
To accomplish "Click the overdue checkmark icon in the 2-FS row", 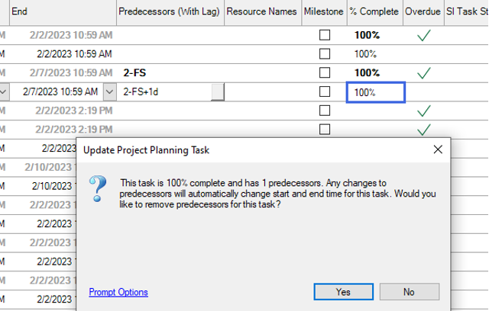I will tap(423, 73).
